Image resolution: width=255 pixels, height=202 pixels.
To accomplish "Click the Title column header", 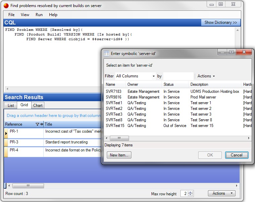I will pos(73,124).
